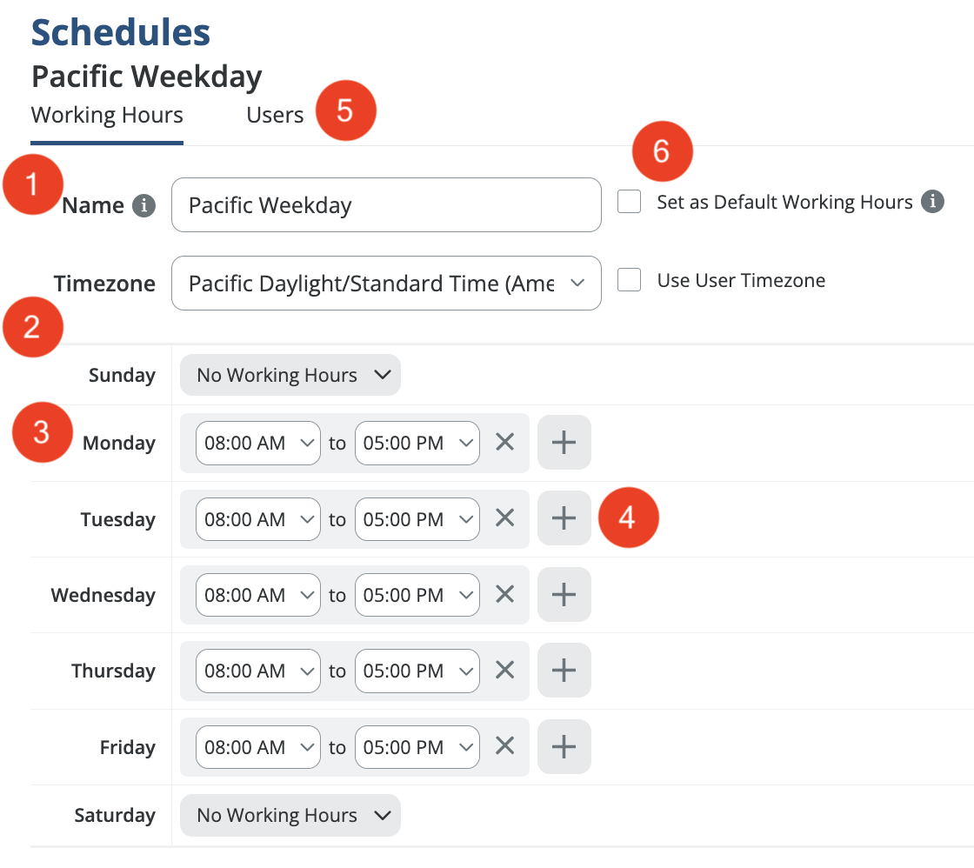Add another time range for Monday
The width and height of the screenshot is (974, 868).
click(x=564, y=443)
